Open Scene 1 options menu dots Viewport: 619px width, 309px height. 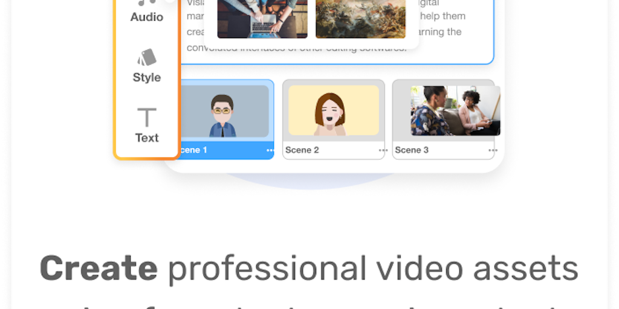270,150
